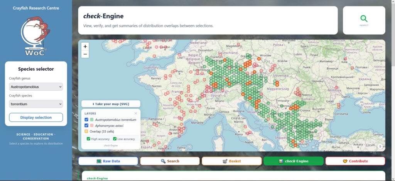
Task: Toggle Austropotamobius torrentium layer checkbox
Action: (86, 120)
